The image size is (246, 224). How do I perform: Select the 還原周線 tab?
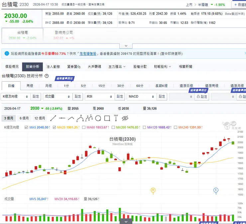click(212, 86)
